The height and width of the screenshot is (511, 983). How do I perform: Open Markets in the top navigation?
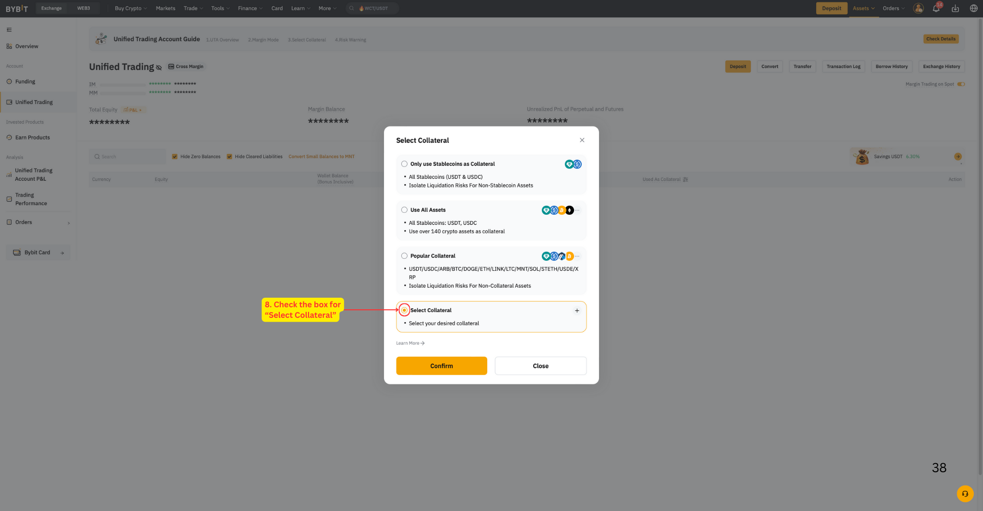coord(166,8)
